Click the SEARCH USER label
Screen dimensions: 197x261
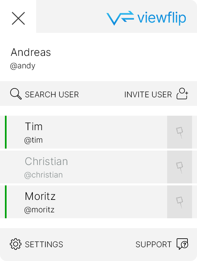(x=52, y=95)
